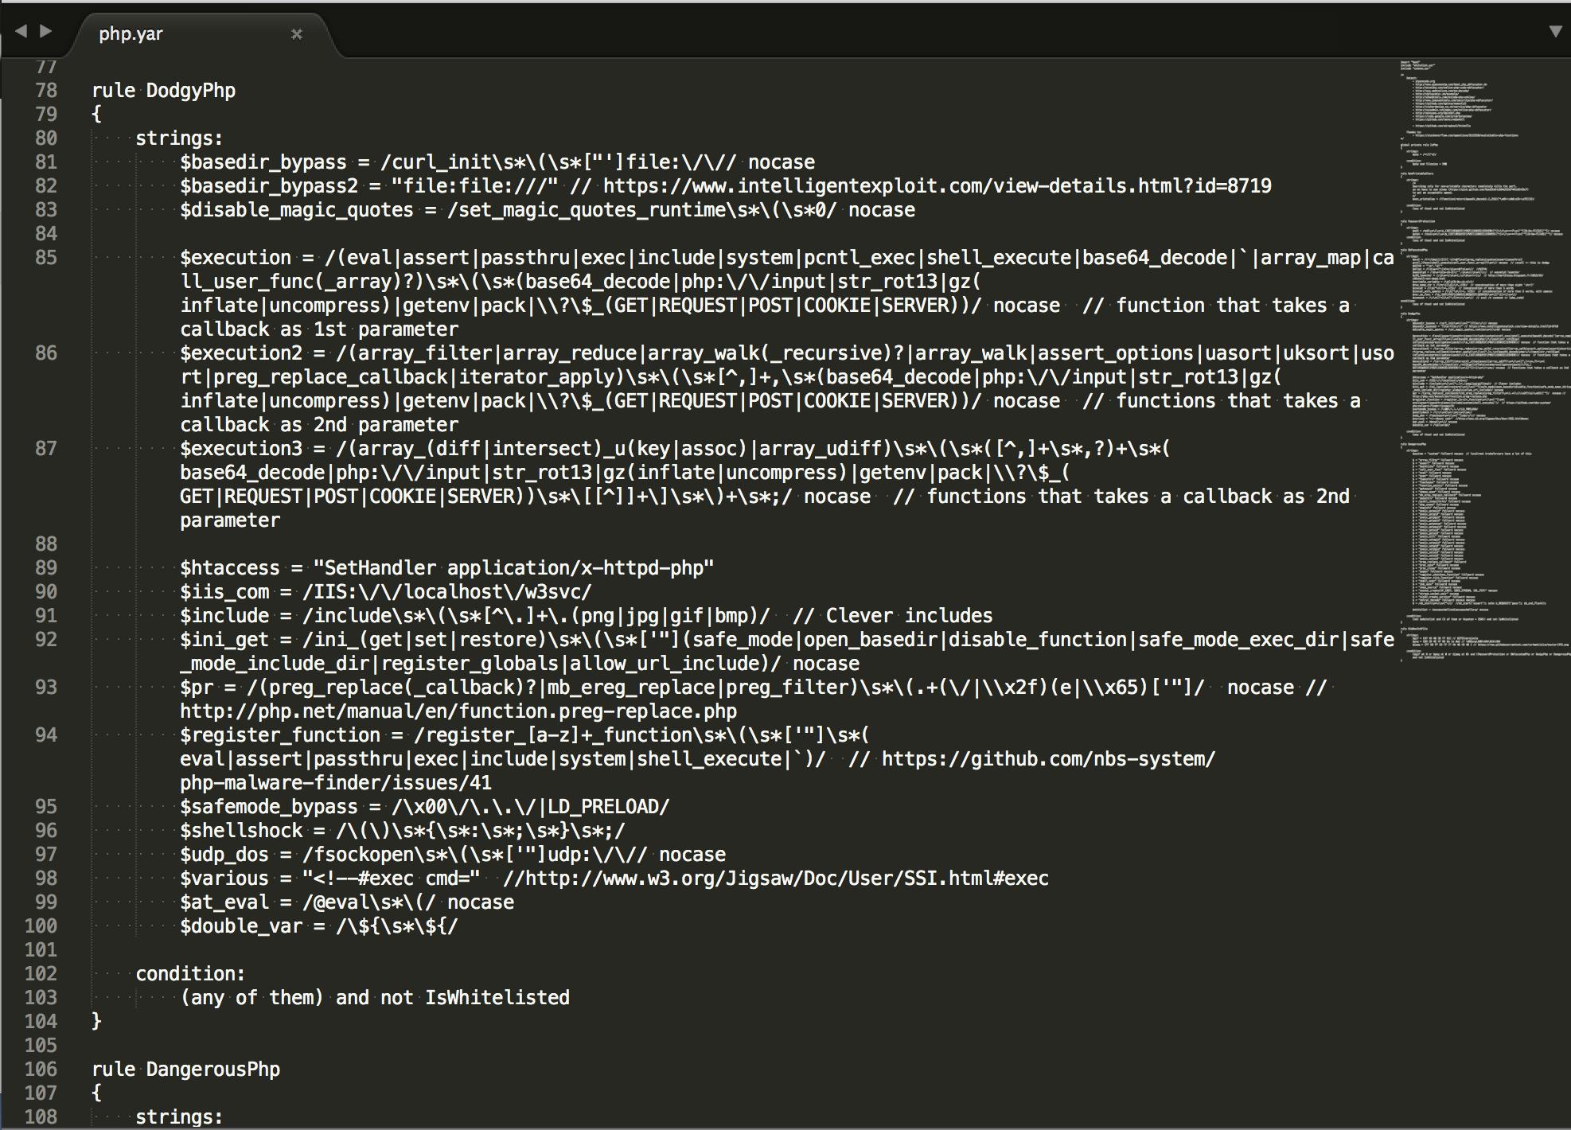
Task: Place cursor on rule DodgyPhp name
Action: pyautogui.click(x=191, y=91)
